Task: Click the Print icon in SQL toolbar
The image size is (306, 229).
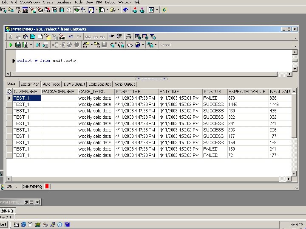Action: (x=128, y=36)
